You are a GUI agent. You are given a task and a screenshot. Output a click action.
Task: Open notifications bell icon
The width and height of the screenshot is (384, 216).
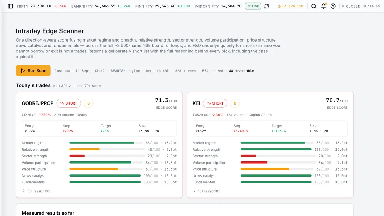(x=324, y=6)
